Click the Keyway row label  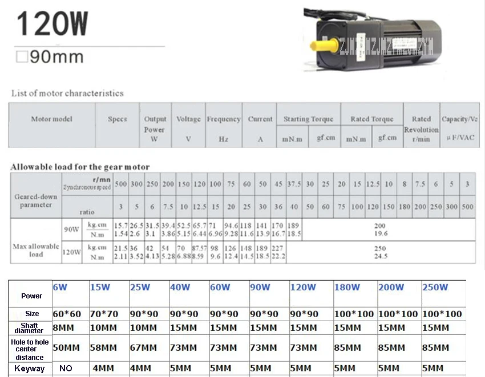(30, 368)
